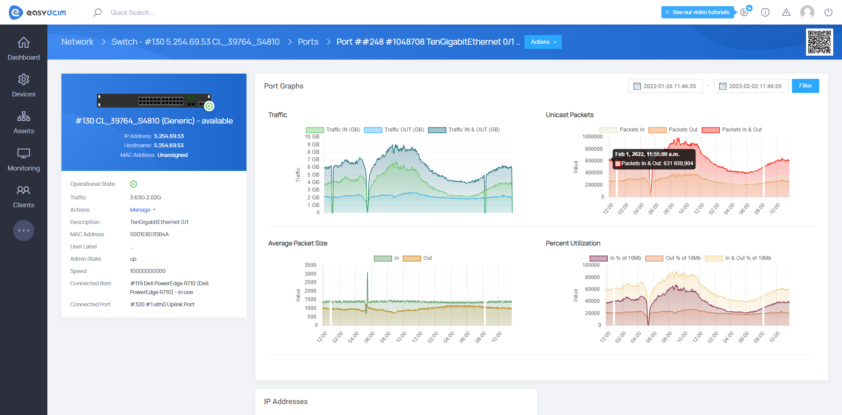Click the quick search magnifier icon
Image resolution: width=842 pixels, height=415 pixels.
tap(97, 12)
